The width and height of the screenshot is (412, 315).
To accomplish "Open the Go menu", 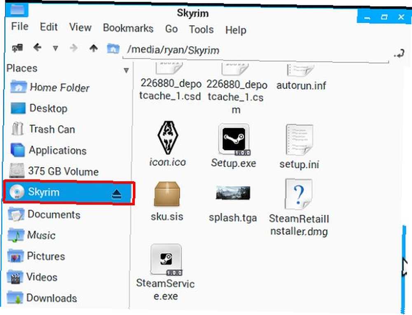I will click(x=171, y=29).
